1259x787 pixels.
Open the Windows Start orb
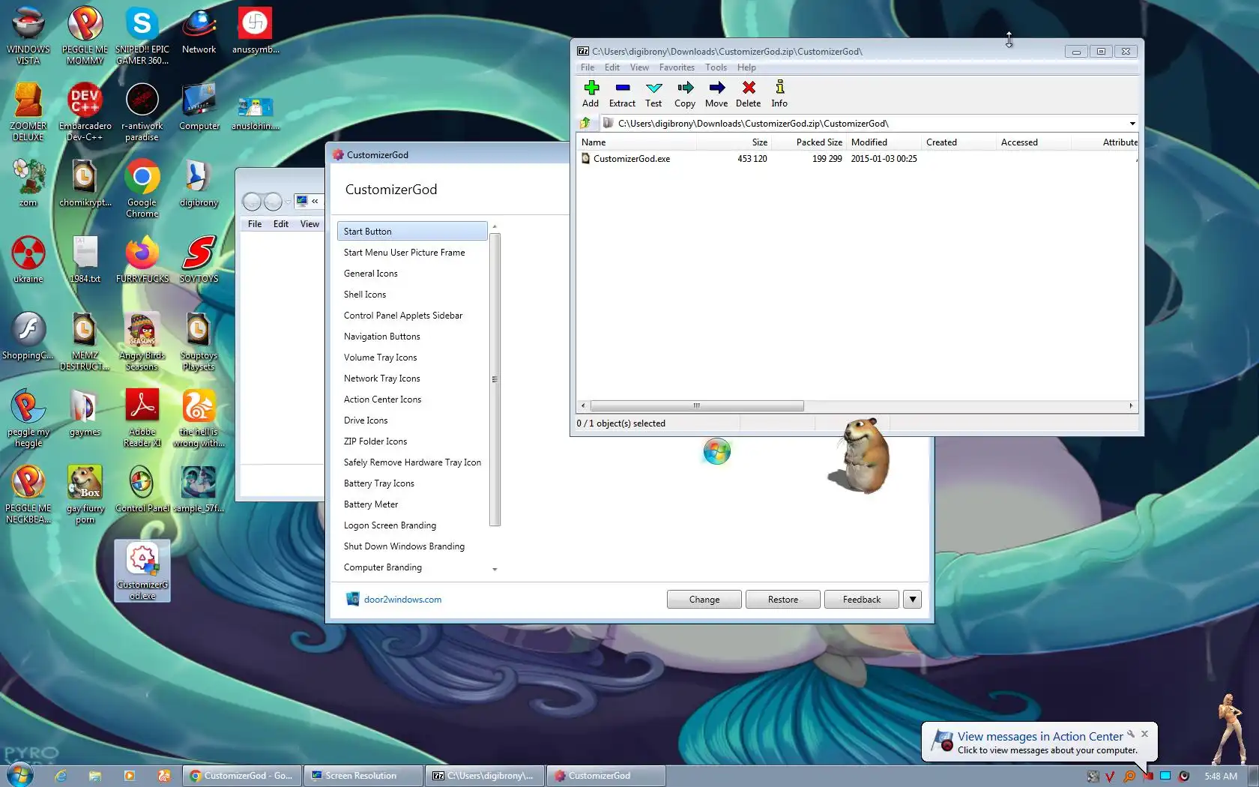pyautogui.click(x=20, y=774)
